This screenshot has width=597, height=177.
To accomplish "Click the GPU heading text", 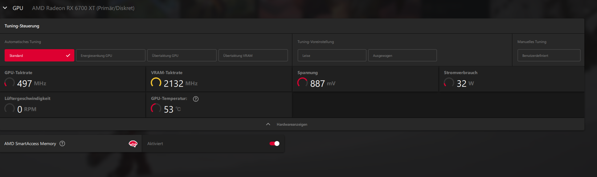I will pyautogui.click(x=18, y=8).
